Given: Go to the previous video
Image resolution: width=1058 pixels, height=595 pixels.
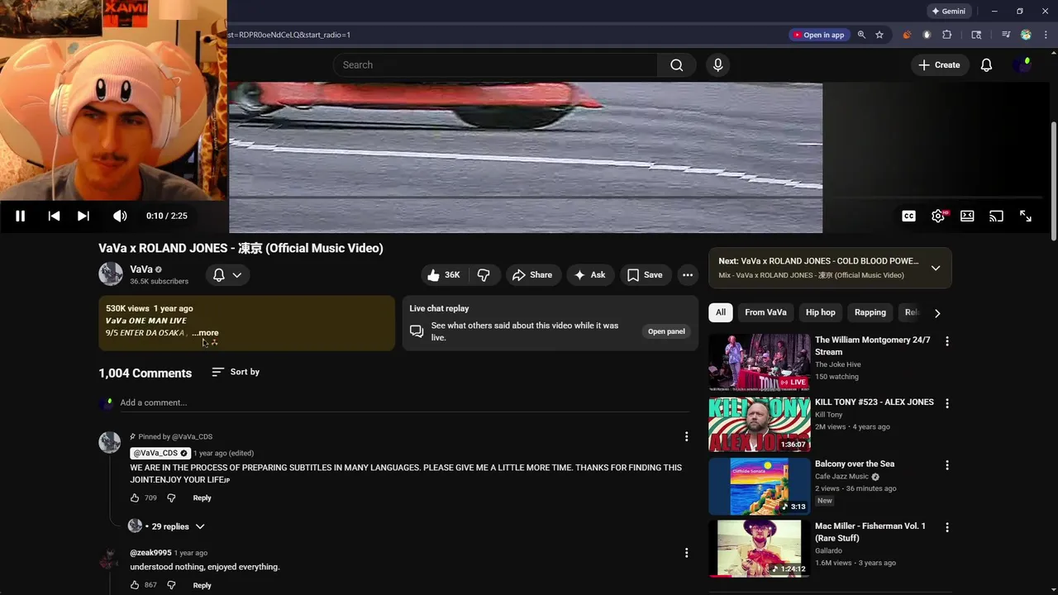Looking at the screenshot, I should 54,216.
